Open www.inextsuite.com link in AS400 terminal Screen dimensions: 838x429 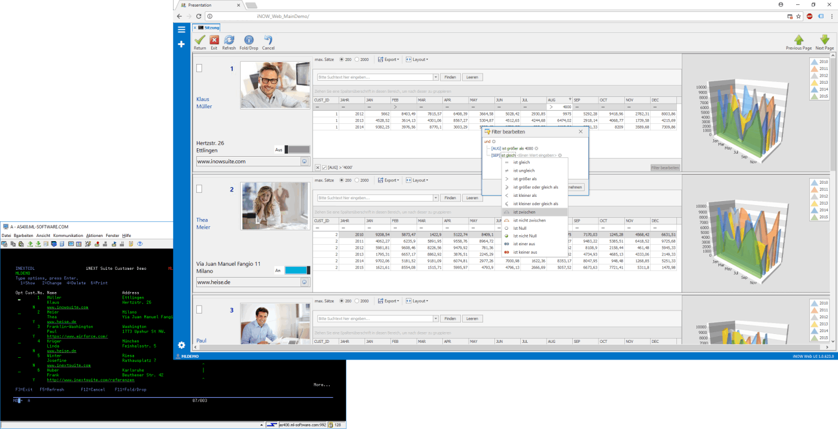[x=69, y=365]
